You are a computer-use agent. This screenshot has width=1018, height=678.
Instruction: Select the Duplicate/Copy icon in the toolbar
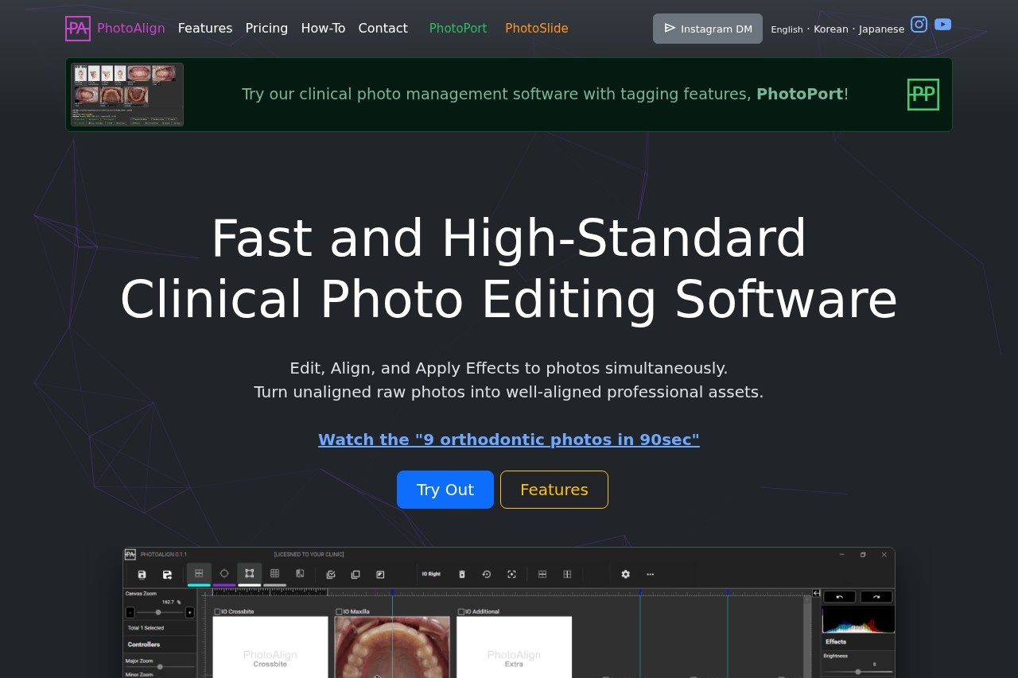point(355,574)
